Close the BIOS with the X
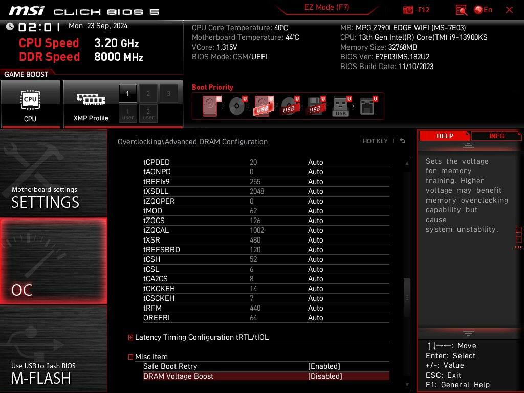Image resolution: width=524 pixels, height=393 pixels. pos(509,10)
